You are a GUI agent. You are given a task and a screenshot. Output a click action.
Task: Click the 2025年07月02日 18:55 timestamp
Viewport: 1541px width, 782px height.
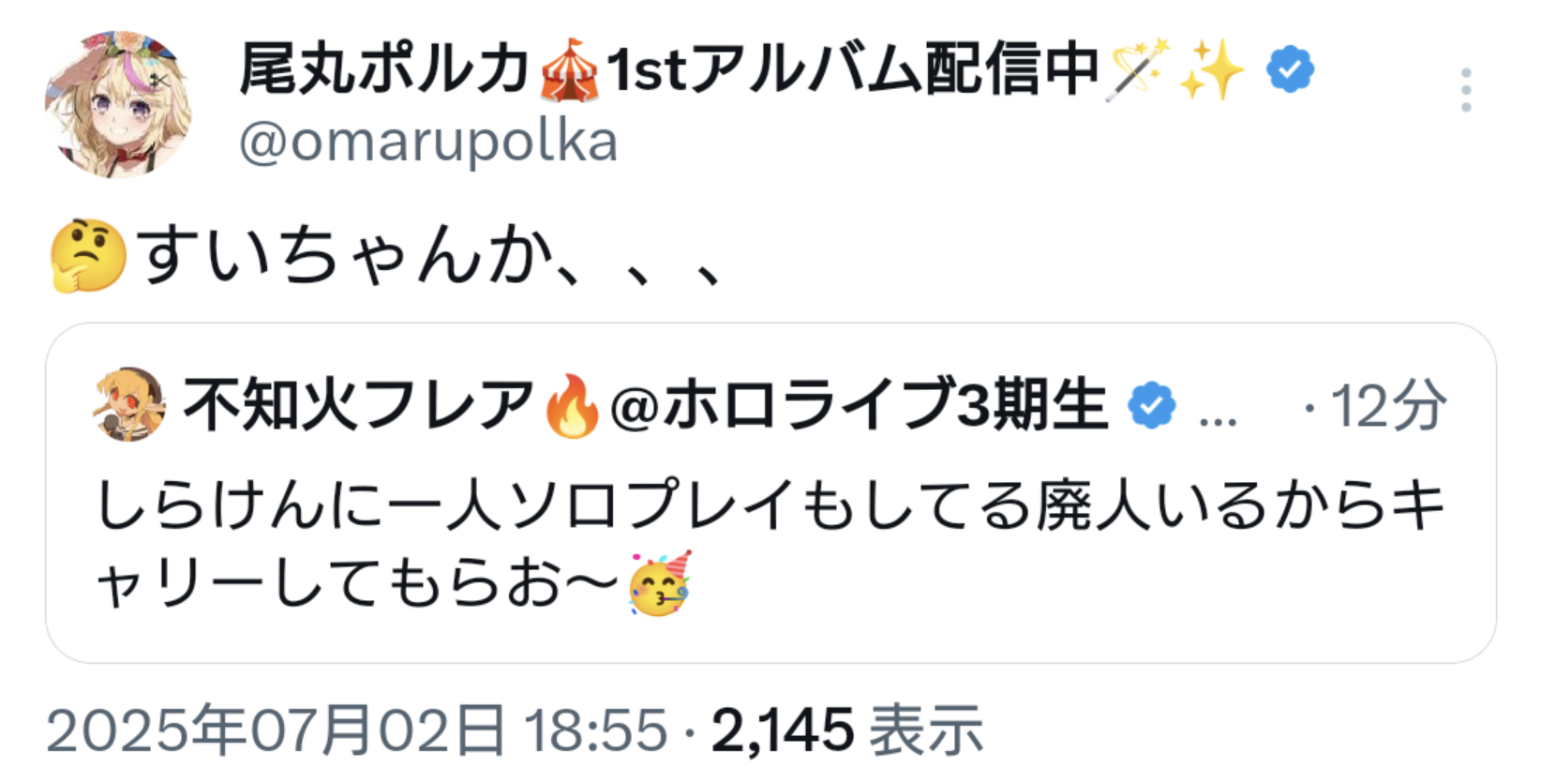356,730
